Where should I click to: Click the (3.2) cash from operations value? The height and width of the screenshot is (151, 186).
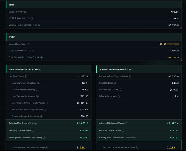(x=85, y=83)
